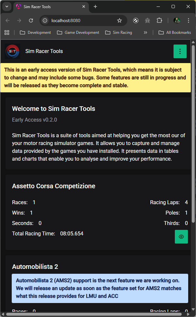Open the Chrome three-dot settings menu

tap(189, 20)
